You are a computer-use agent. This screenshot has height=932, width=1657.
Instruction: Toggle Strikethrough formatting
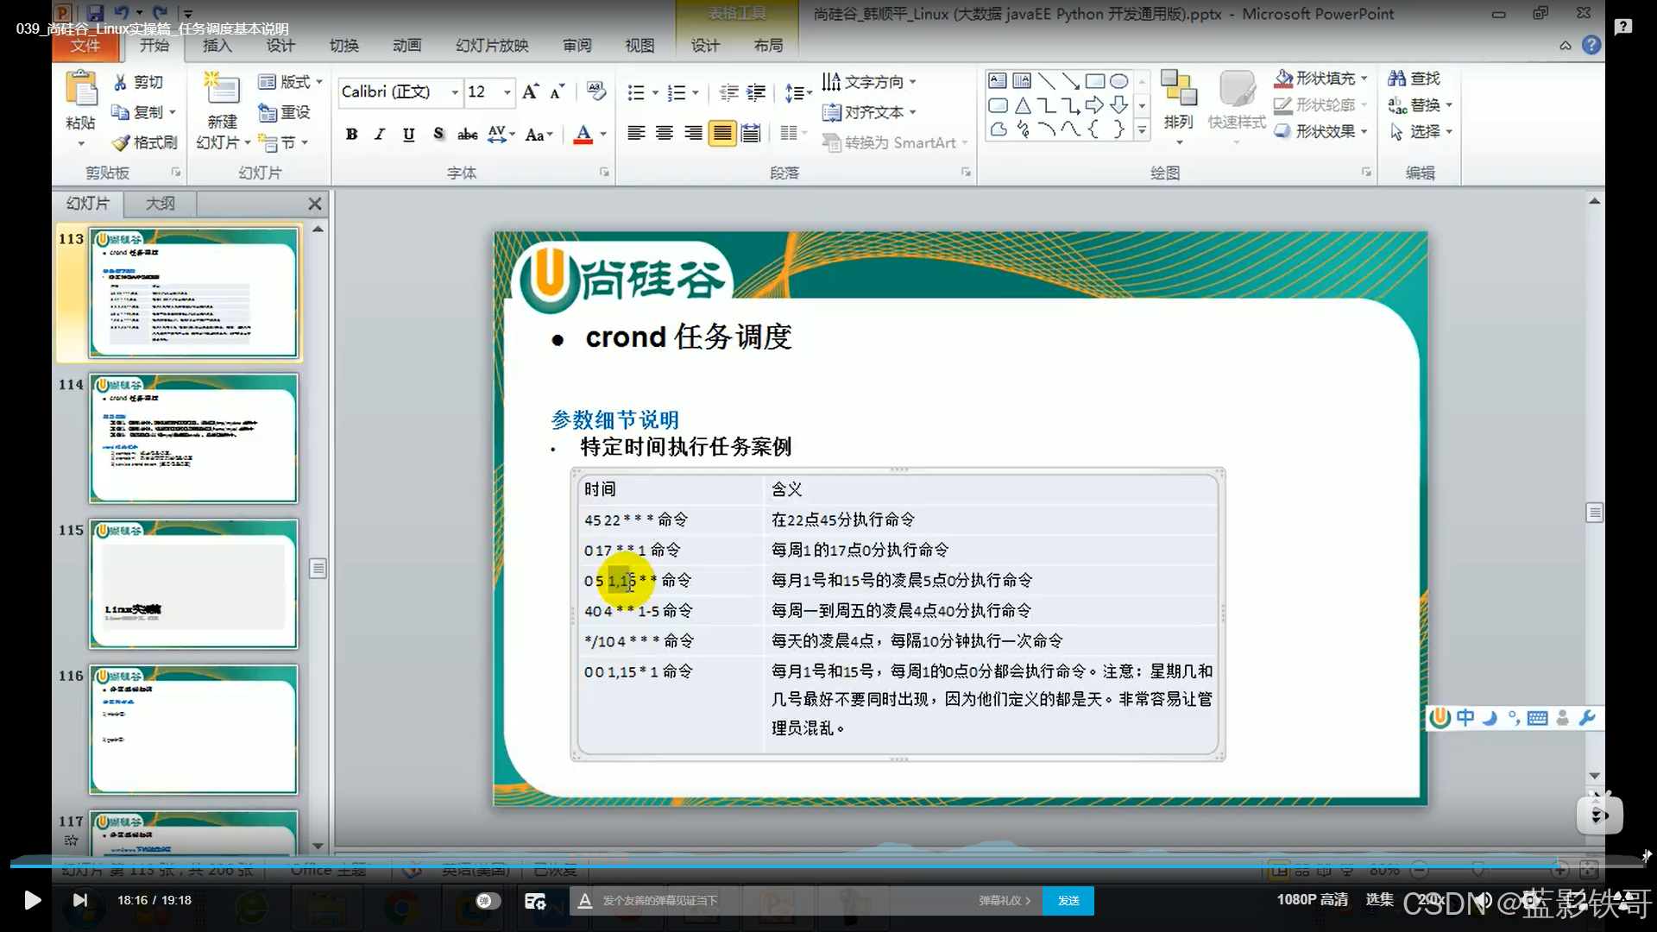point(467,134)
